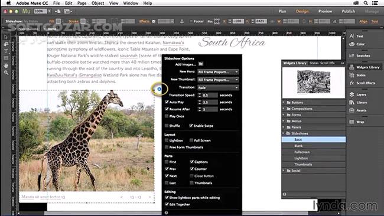Toggle the Enable Swipe checkbox
Viewport: 384px width, 216px height.
point(191,126)
